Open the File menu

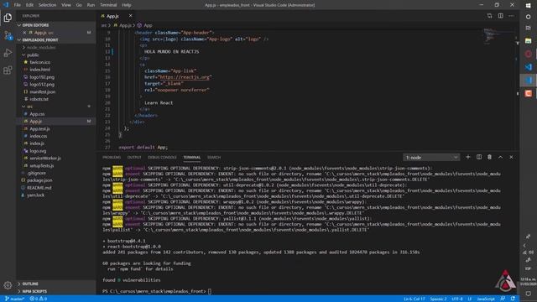click(17, 5)
